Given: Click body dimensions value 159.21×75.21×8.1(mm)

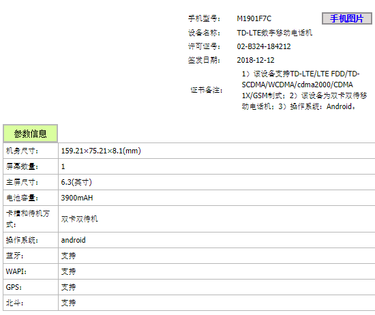Looking at the screenshot, I should click(x=101, y=151).
